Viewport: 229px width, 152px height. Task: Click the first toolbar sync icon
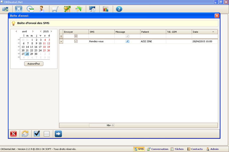pyautogui.click(x=5, y=9)
